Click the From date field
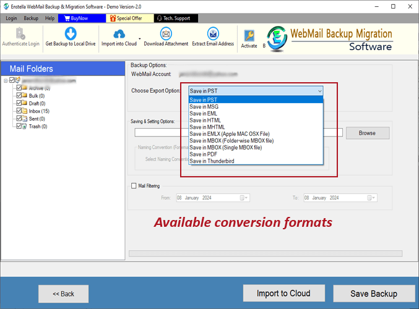Viewport: 419px width, 309px height. [x=213, y=198]
